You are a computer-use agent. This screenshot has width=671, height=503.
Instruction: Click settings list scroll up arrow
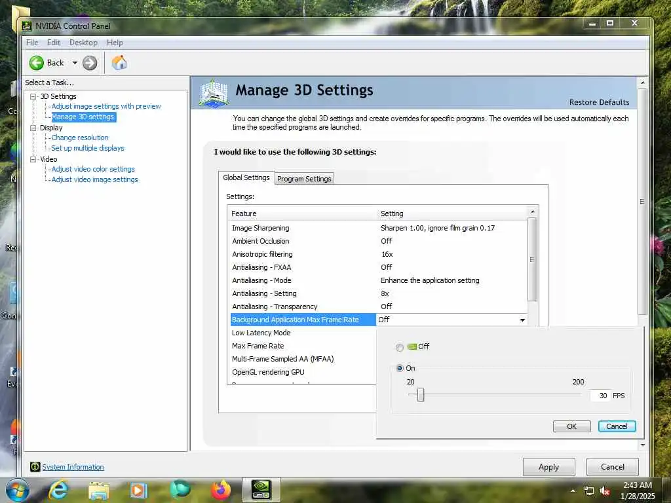[532, 212]
